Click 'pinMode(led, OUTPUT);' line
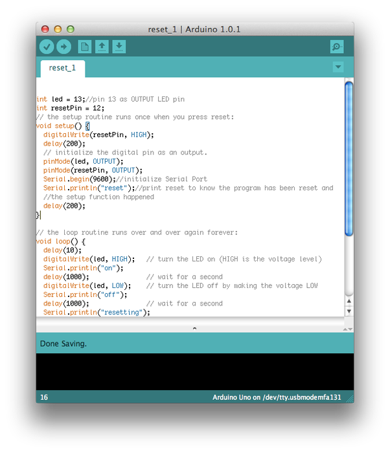This screenshot has height=453, width=390. click(83, 161)
